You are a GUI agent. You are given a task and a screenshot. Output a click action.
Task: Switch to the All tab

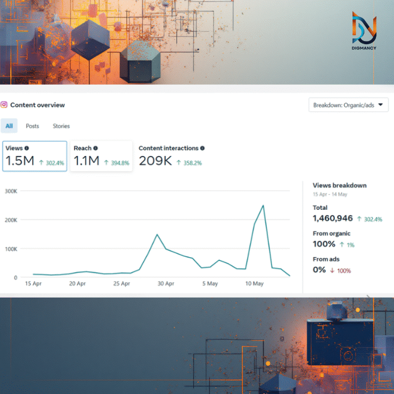(9, 126)
